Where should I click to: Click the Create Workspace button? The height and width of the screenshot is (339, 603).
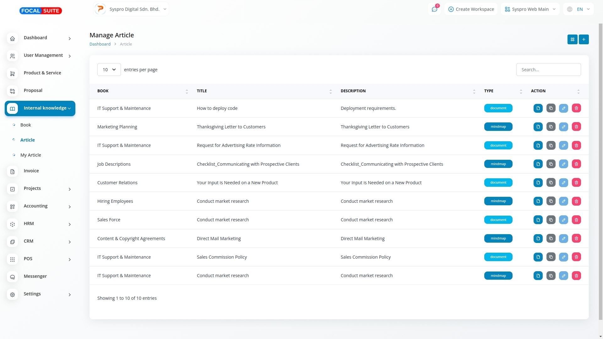pos(471,9)
